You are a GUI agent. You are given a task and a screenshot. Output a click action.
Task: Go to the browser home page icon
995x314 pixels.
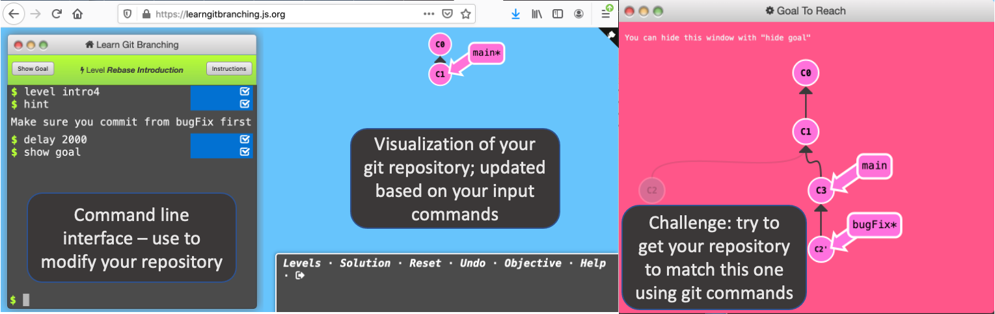77,14
